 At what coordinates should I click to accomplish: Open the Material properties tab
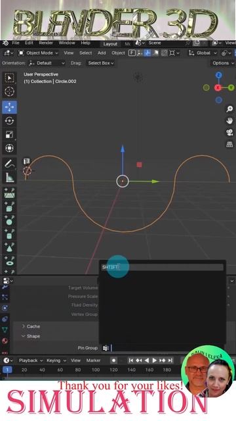[5, 341]
